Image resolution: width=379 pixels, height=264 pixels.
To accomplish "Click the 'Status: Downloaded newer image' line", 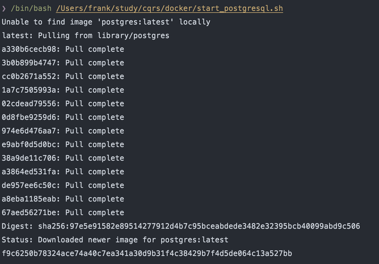I will [115, 240].
